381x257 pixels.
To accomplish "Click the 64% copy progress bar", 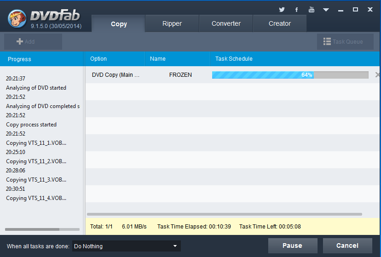I will (290, 75).
